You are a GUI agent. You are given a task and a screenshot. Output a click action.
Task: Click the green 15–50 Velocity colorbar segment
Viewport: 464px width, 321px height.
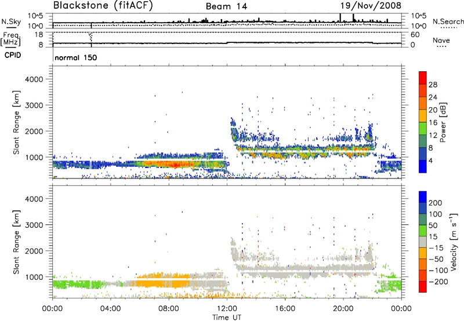423,231
